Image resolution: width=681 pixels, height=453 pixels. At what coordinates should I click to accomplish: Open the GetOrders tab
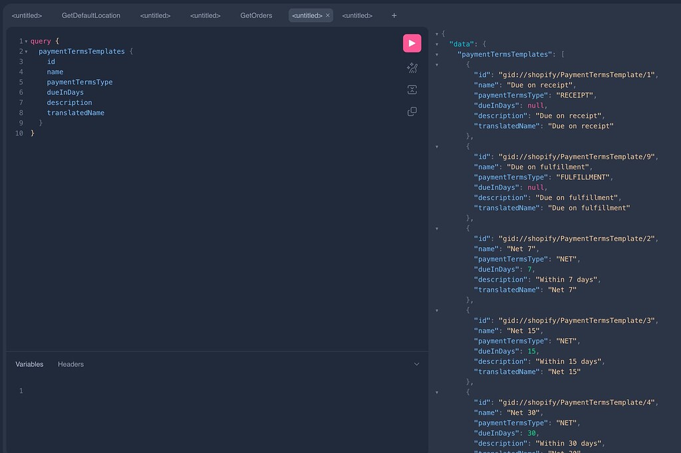tap(256, 15)
